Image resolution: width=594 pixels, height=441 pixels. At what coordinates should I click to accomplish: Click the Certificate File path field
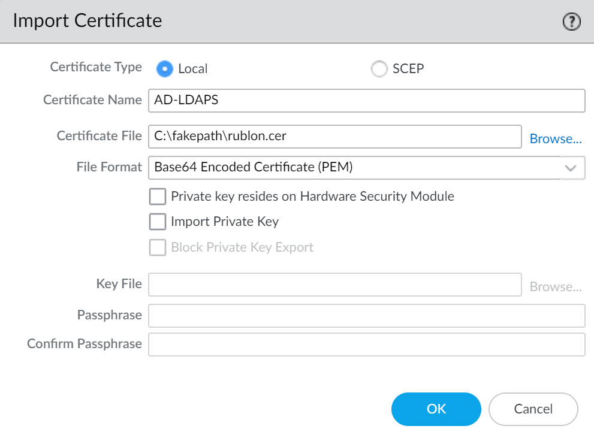[334, 136]
